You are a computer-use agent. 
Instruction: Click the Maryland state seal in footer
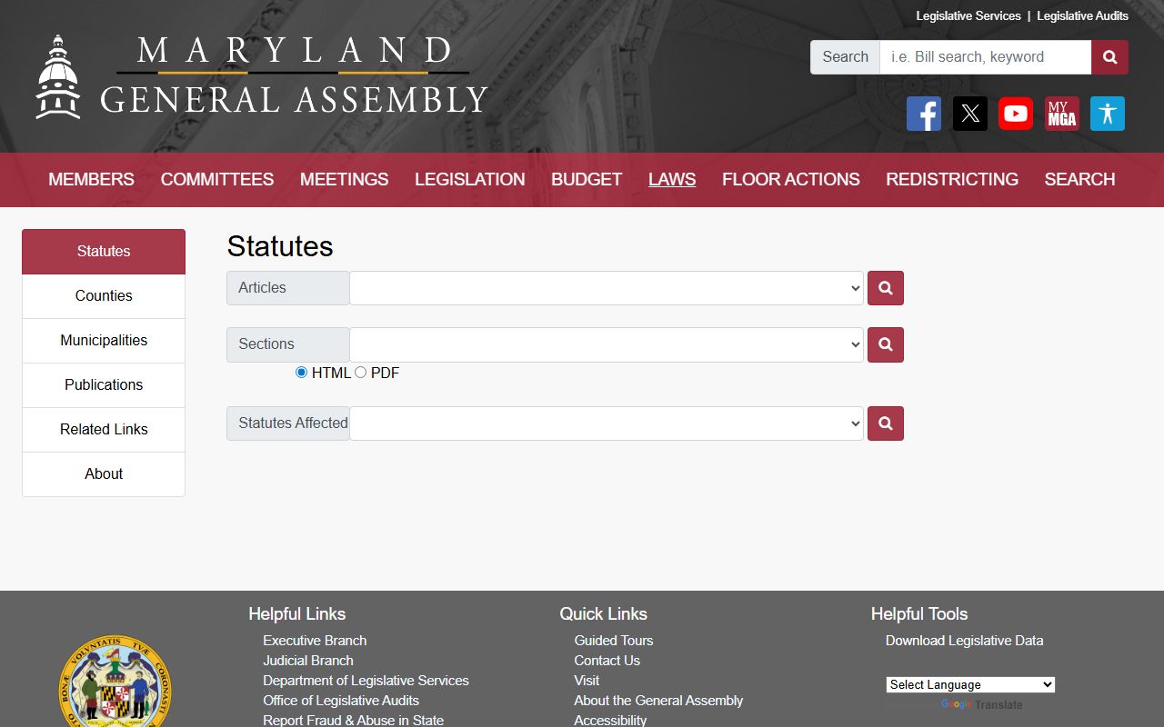115,682
